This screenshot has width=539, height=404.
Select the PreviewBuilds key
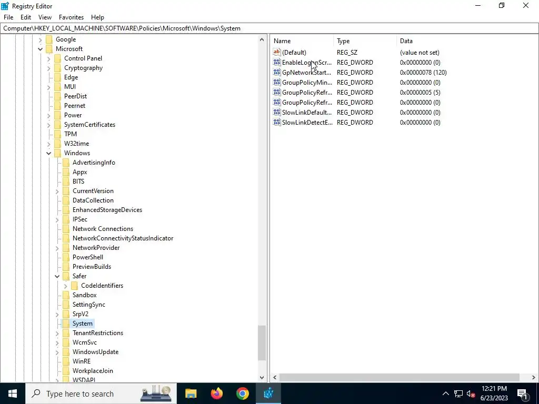(x=92, y=267)
